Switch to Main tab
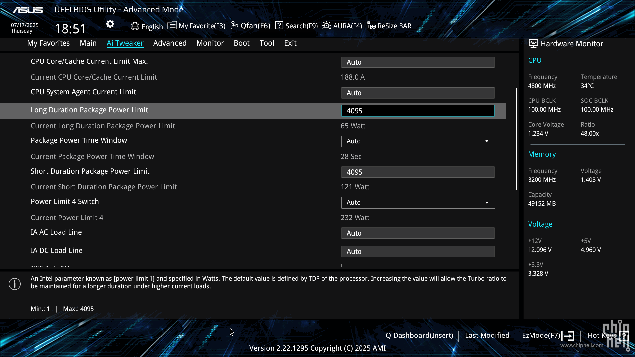Image resolution: width=635 pixels, height=357 pixels. (88, 43)
